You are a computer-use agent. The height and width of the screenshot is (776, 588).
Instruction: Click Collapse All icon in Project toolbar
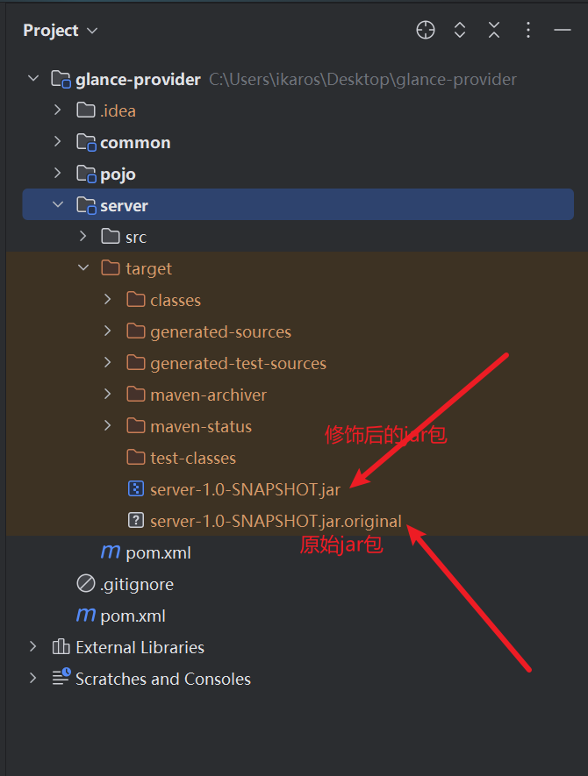(x=494, y=30)
